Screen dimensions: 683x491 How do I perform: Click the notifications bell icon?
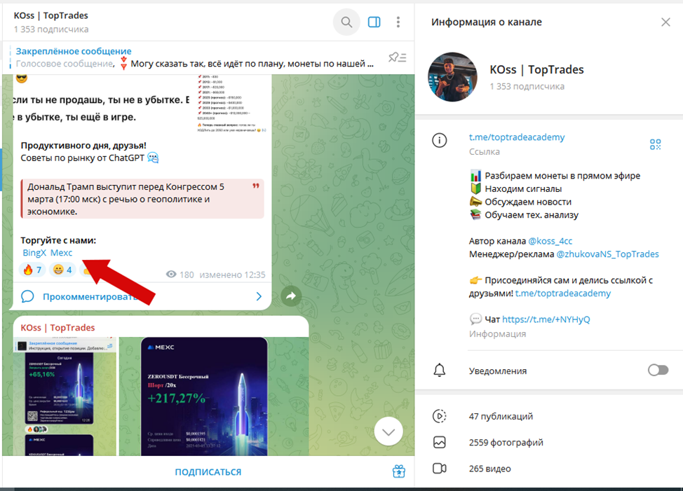tap(440, 370)
